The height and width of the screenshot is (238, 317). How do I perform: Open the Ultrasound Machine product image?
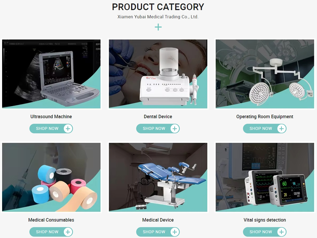51,74
